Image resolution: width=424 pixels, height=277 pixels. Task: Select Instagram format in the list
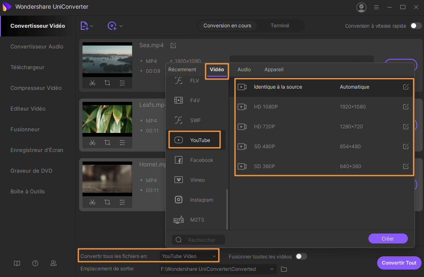pyautogui.click(x=201, y=200)
